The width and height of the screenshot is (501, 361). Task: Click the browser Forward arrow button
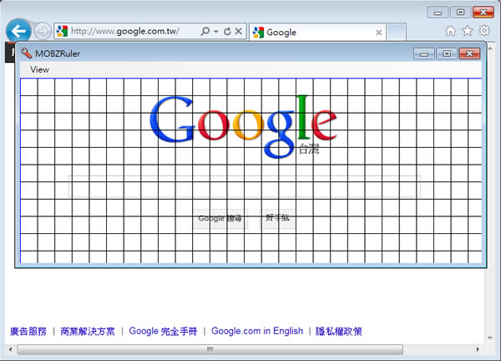(x=43, y=33)
